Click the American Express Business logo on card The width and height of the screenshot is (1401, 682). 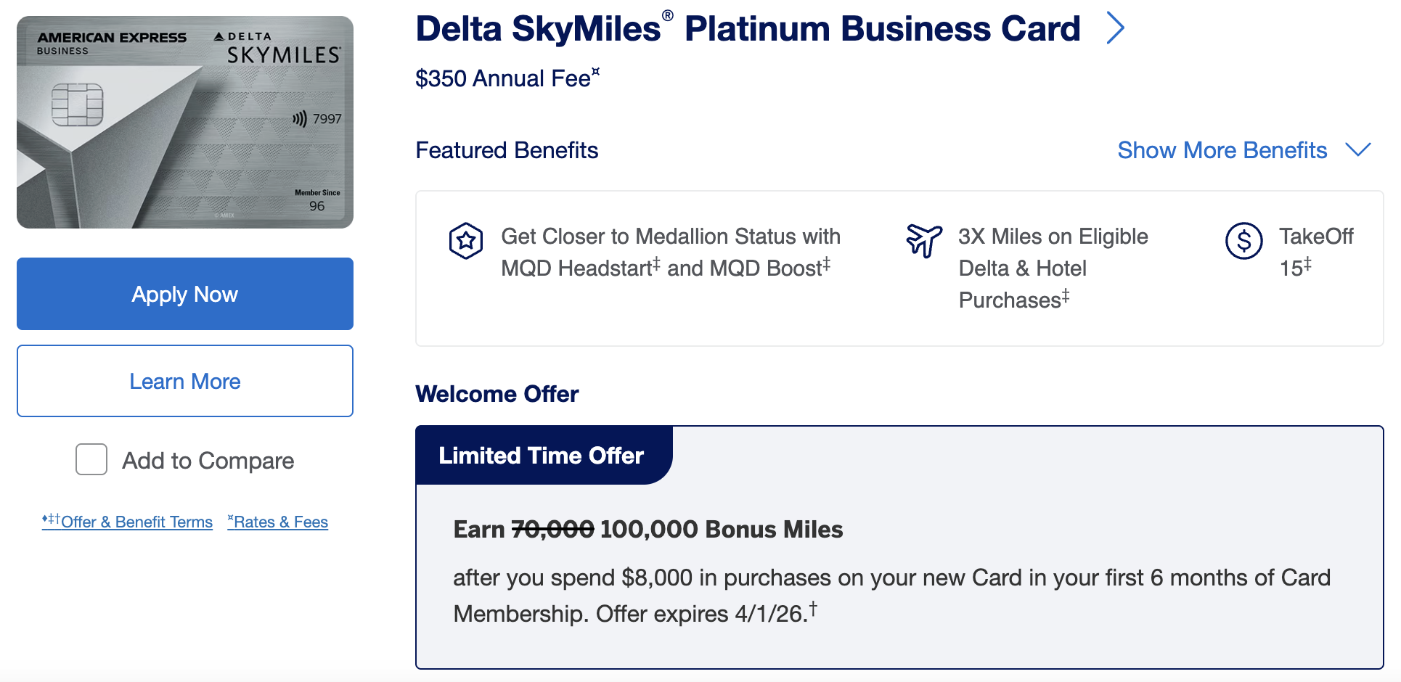(x=112, y=43)
